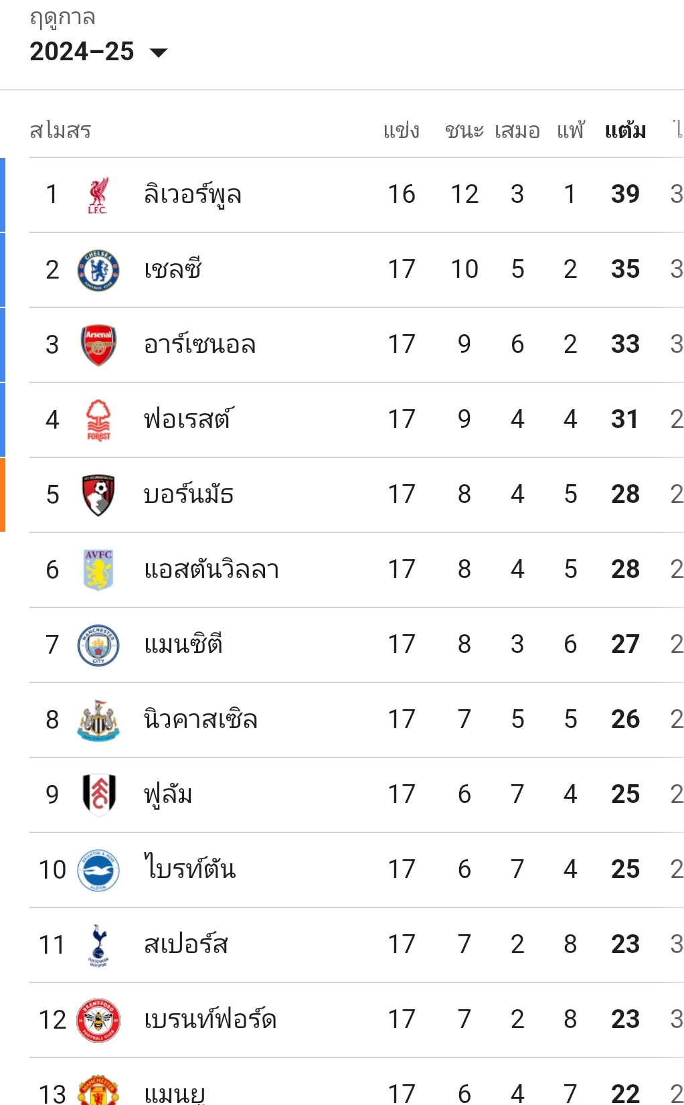This screenshot has height=1105, width=684.
Task: Click the Nottingham Forest crest
Action: point(98,420)
